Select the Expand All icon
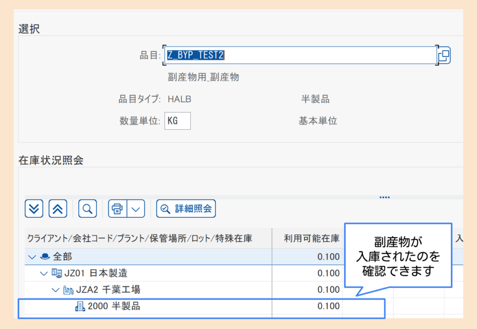The image size is (477, 329). click(34, 208)
